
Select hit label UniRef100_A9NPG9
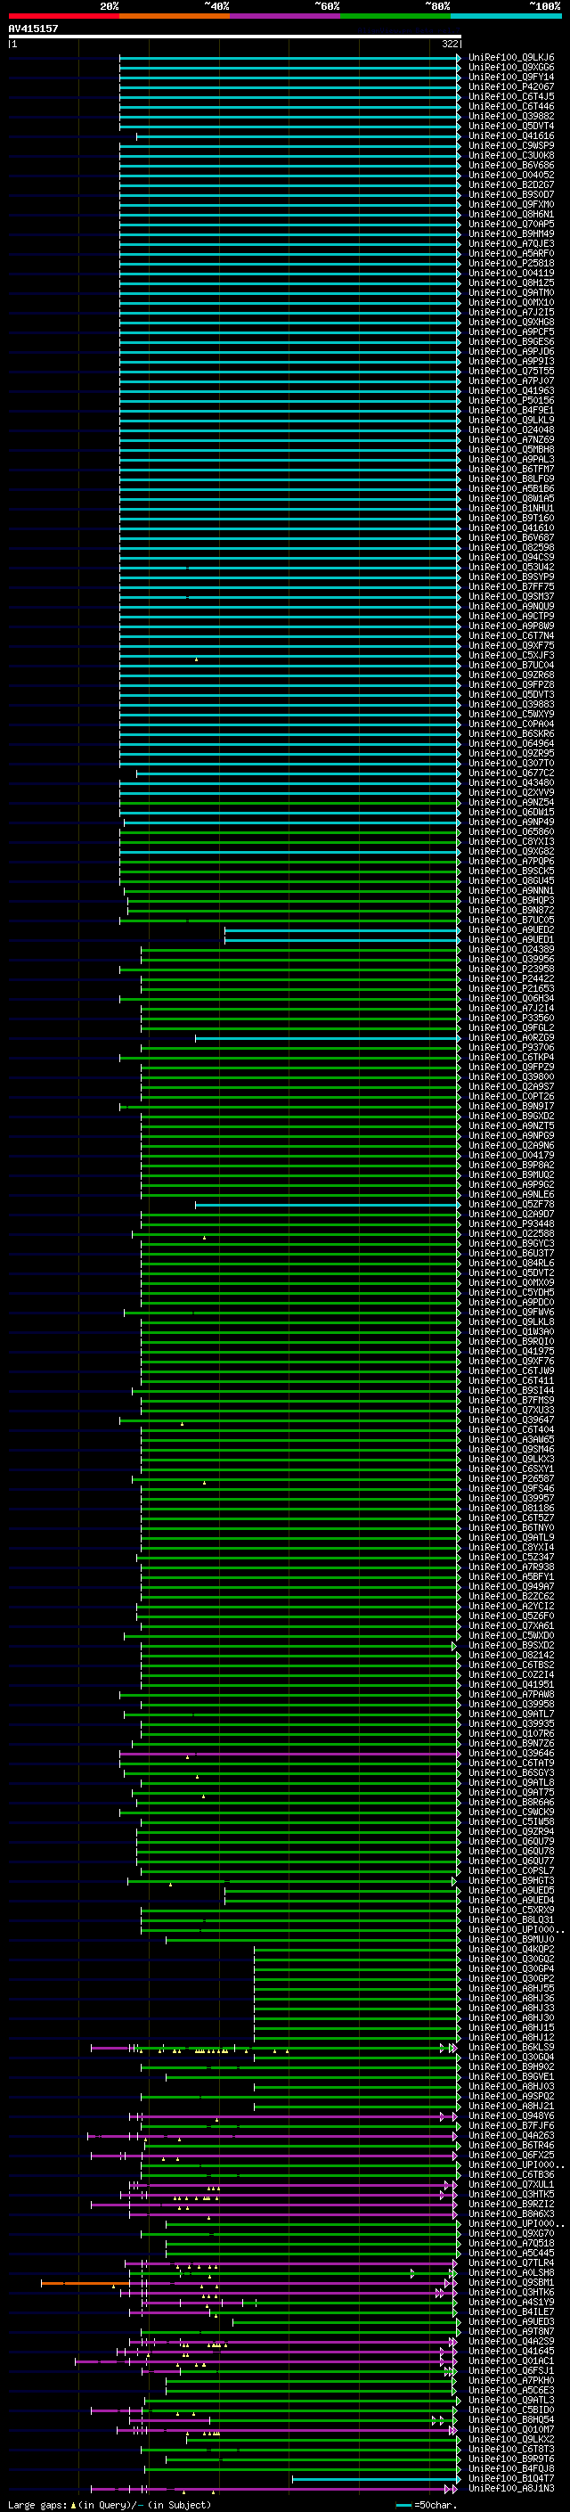point(511,1136)
